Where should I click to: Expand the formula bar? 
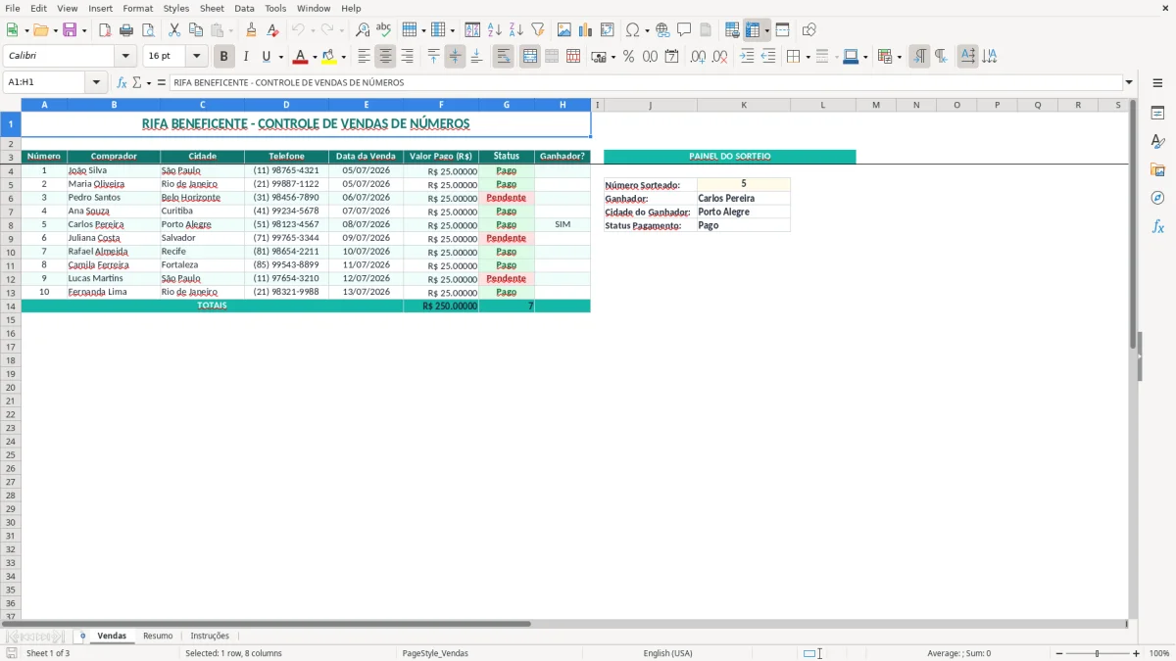[x=1129, y=83]
